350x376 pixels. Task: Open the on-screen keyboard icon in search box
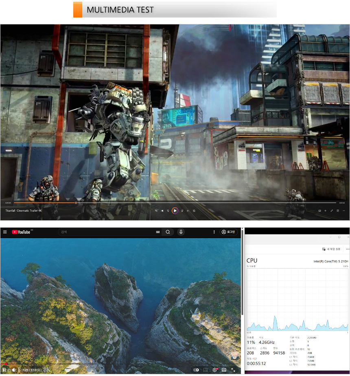[x=157, y=232]
